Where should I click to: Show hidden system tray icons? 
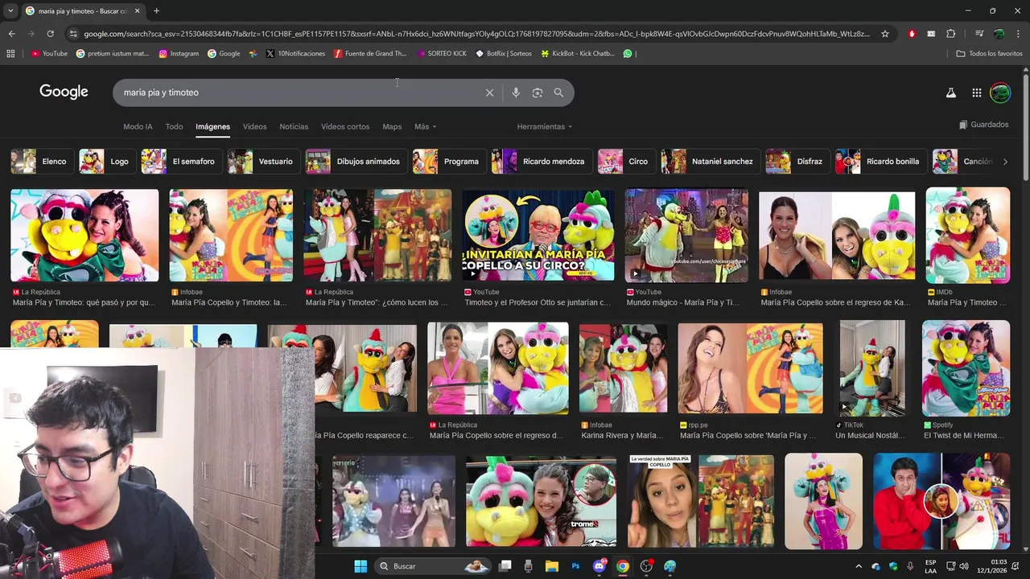coord(859,566)
